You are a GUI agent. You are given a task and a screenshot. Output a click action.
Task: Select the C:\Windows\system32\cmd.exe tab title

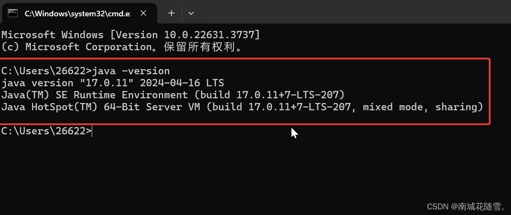click(77, 14)
